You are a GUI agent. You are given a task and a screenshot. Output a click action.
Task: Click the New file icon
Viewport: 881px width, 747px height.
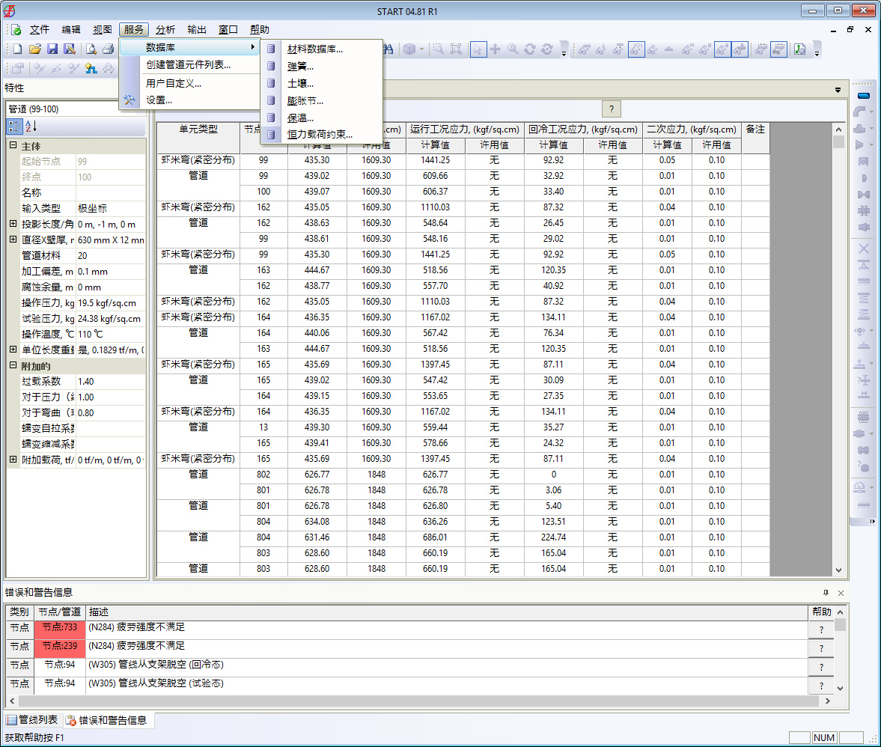[x=17, y=49]
